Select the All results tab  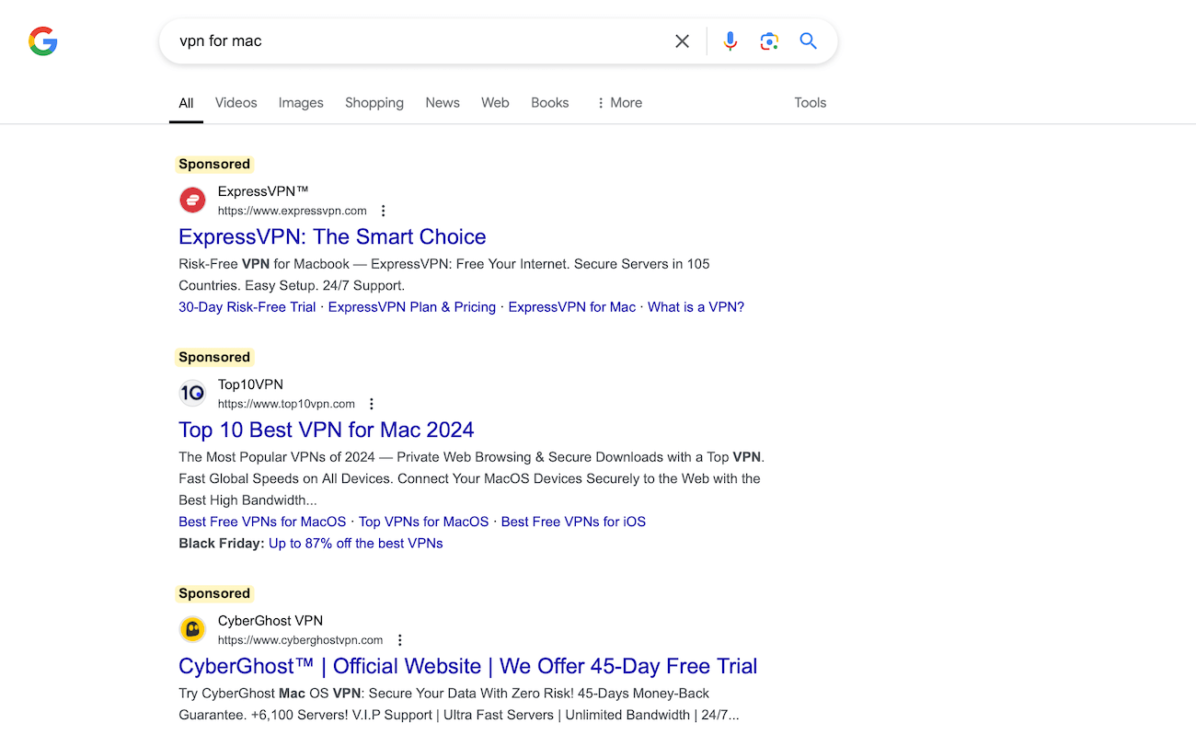tap(186, 103)
